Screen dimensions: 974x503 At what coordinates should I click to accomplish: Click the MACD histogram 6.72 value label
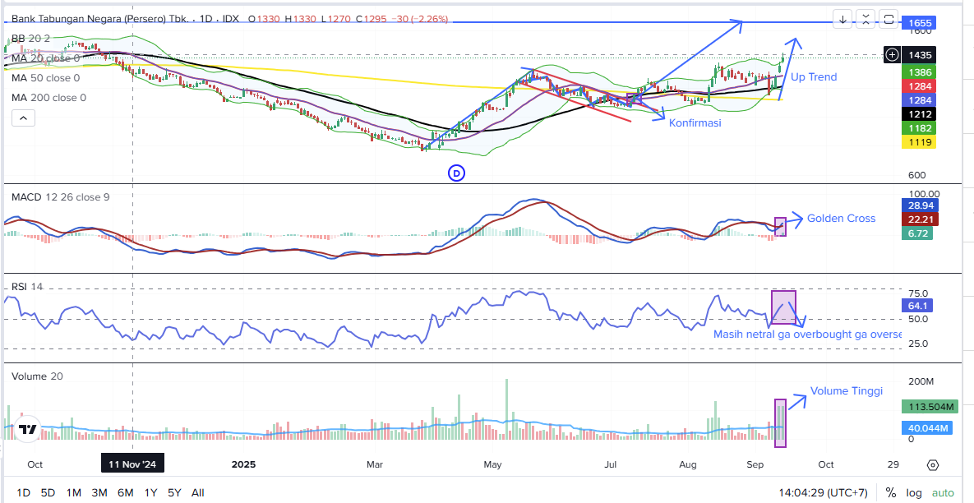916,233
